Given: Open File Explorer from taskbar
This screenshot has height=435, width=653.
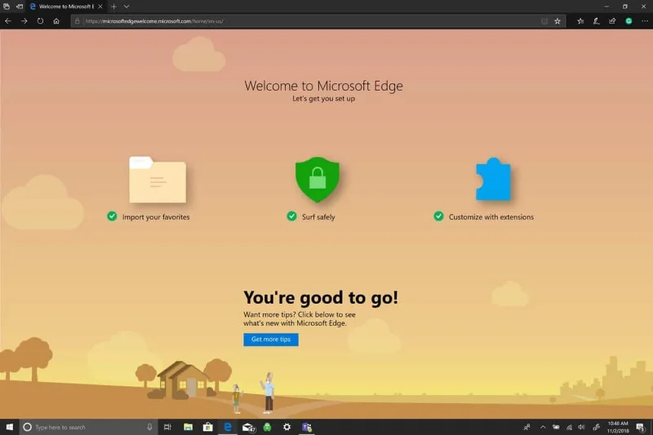Looking at the screenshot, I should click(x=188, y=427).
